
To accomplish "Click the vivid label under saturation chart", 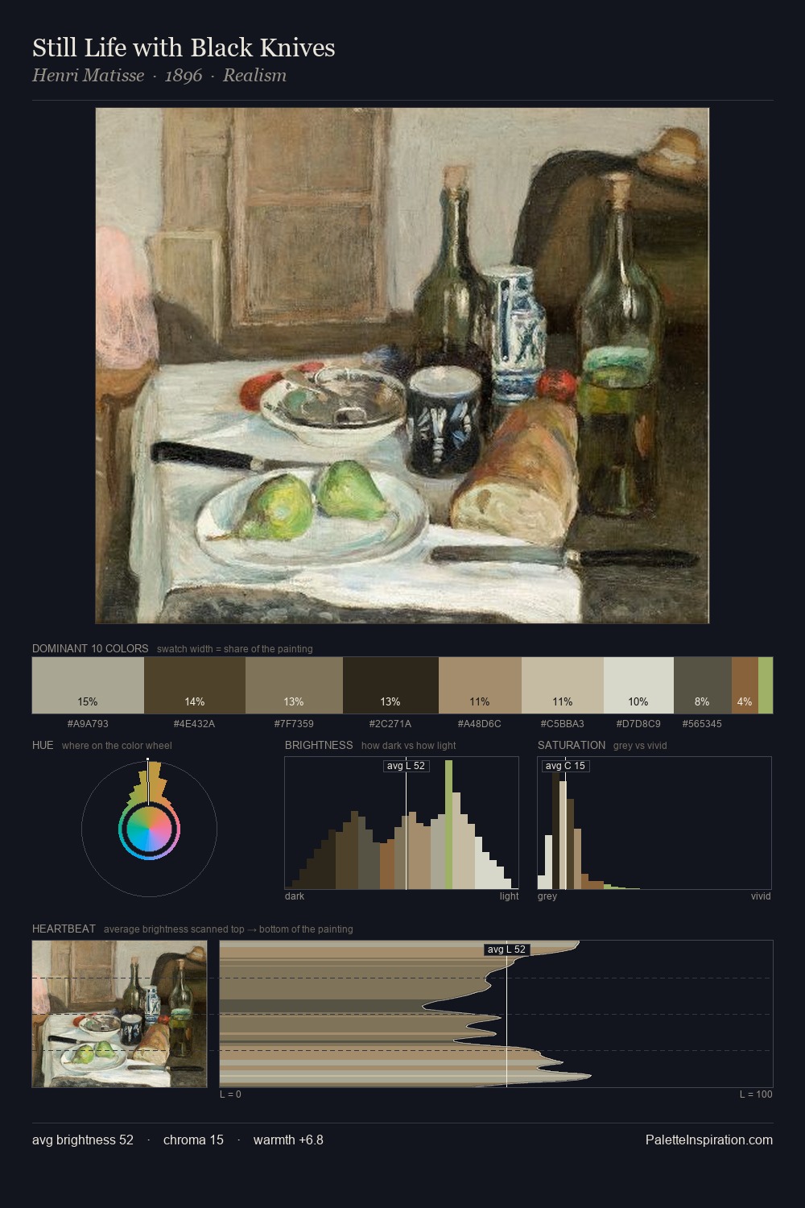I will click(x=761, y=896).
